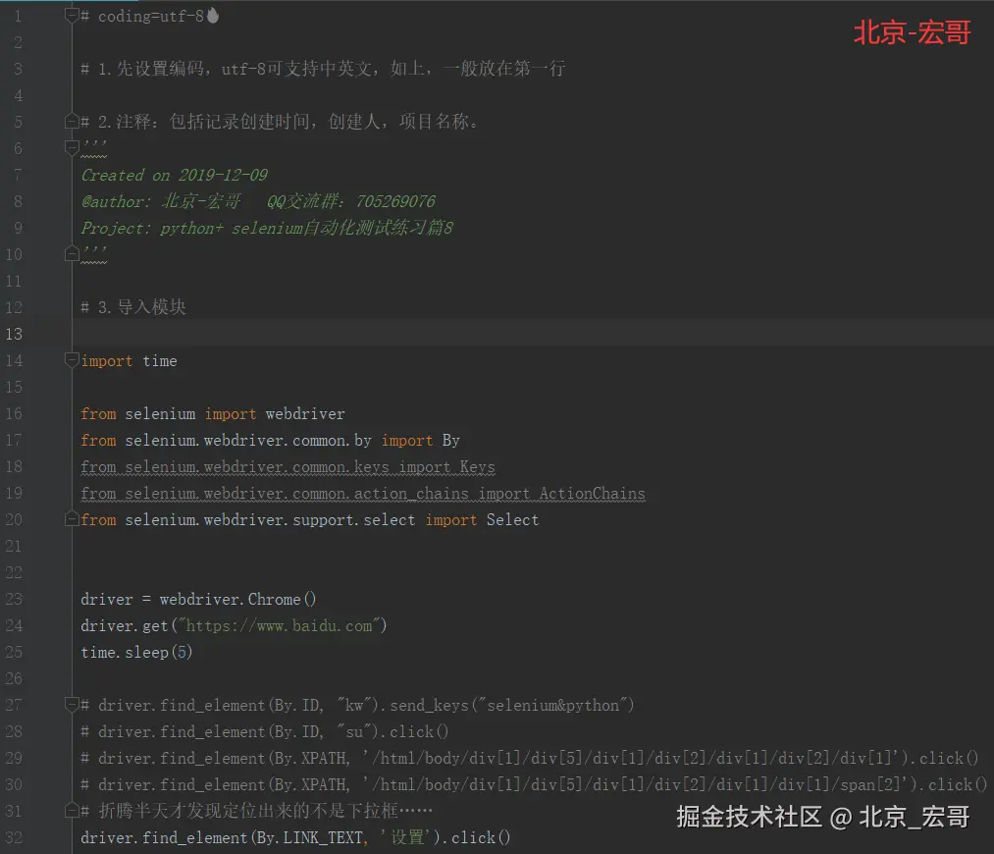Collapse the import block fold at line 14
This screenshot has width=994, height=854.
[72, 360]
